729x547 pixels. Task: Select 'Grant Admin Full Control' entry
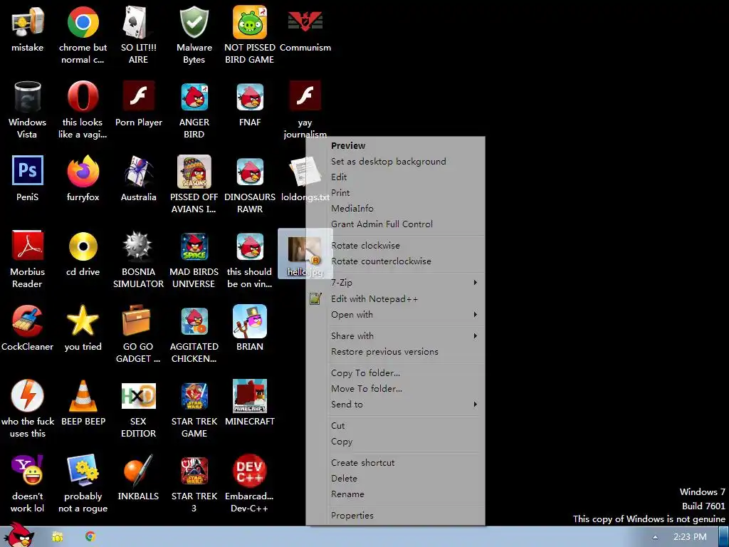[395, 224]
